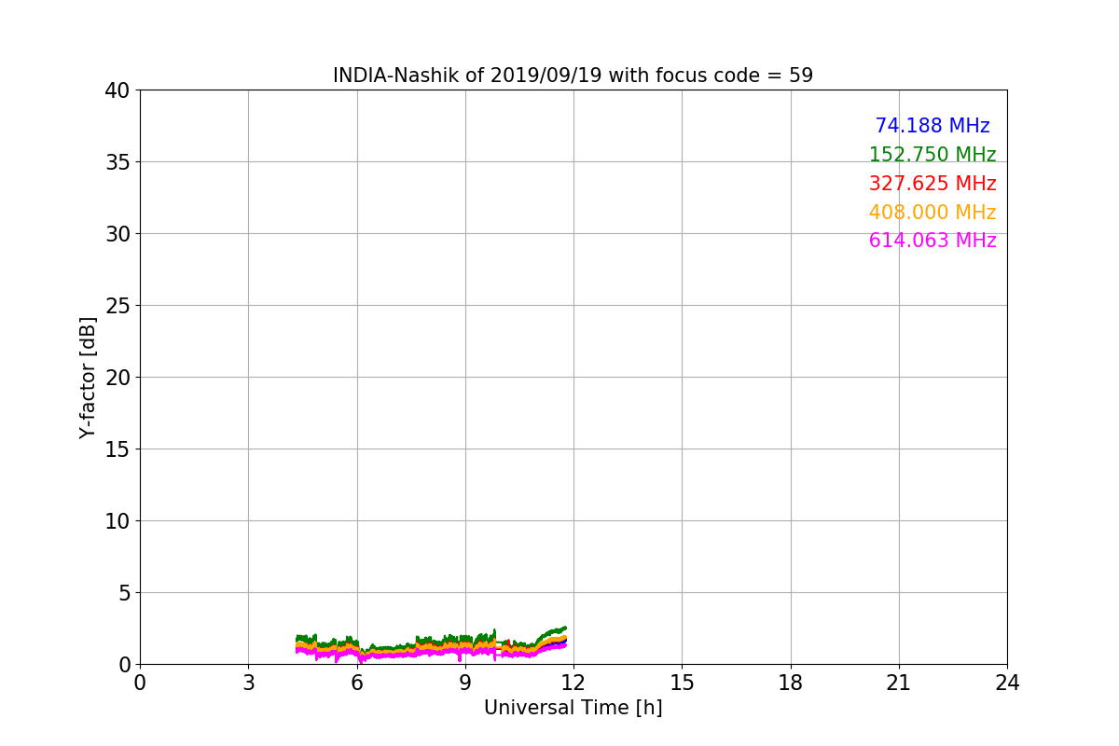The image size is (1119, 746).
Task: Click x-axis tick label 24
Action: [x=1007, y=683]
